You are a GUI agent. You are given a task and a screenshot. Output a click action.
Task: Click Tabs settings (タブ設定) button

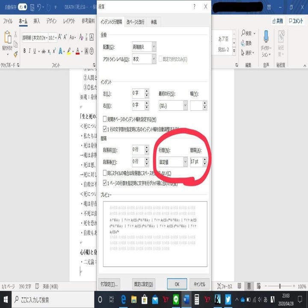(x=109, y=284)
